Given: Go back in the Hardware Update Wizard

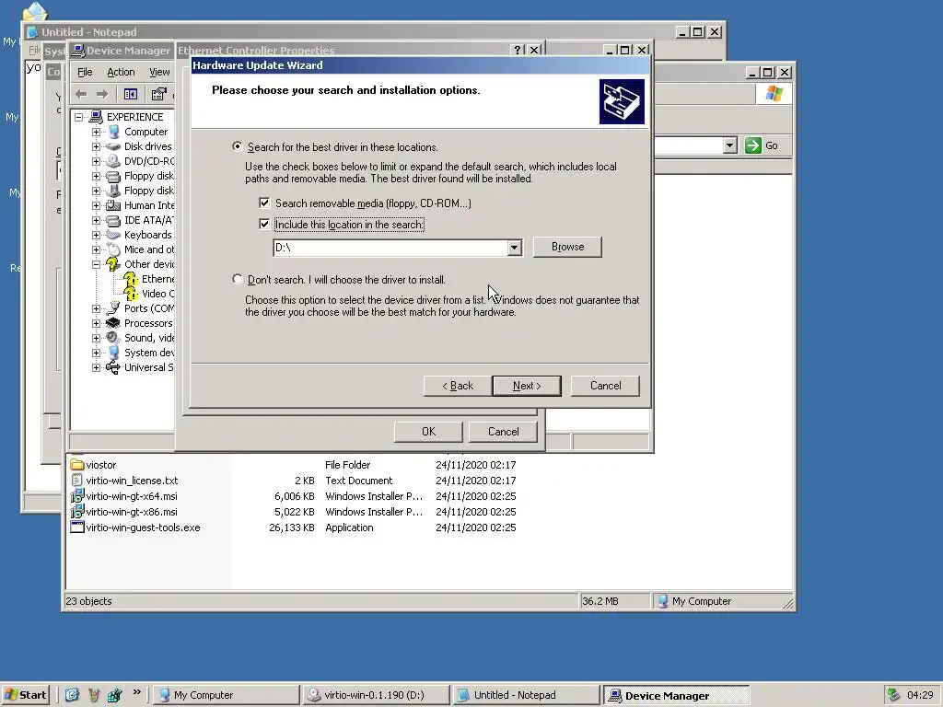Looking at the screenshot, I should click(457, 386).
